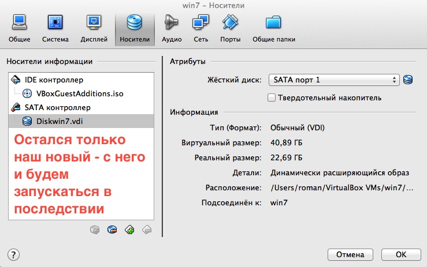Click the OK button
The width and height of the screenshot is (427, 267).
coord(400,254)
